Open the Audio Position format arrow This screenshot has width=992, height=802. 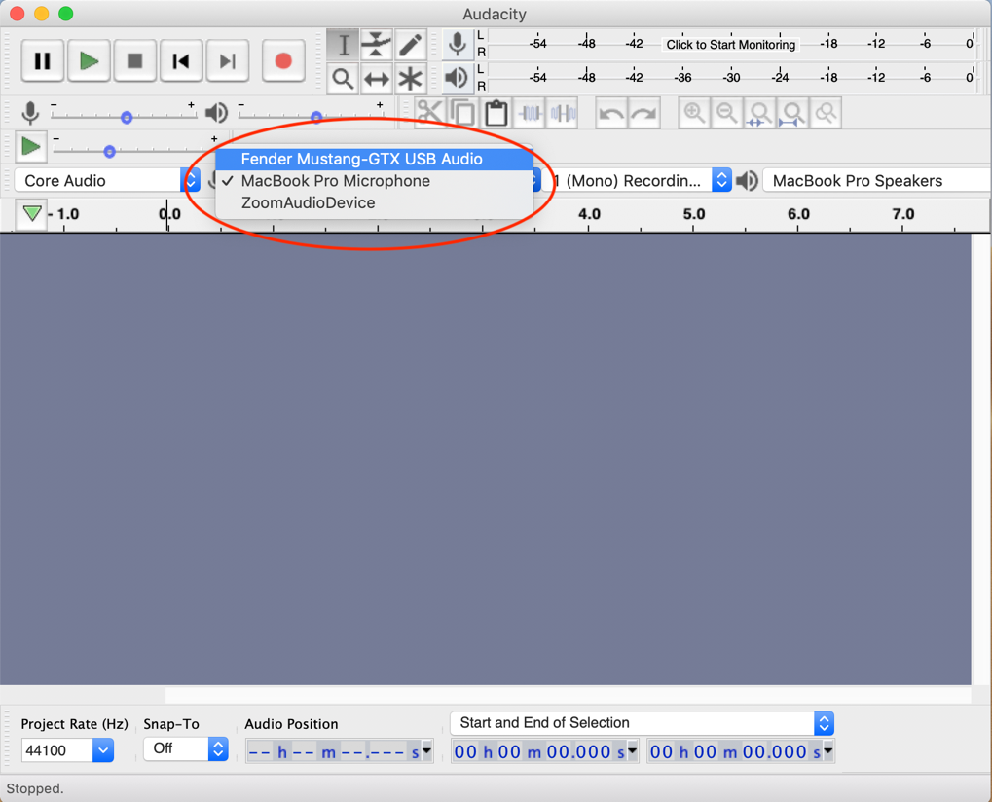coord(427,750)
